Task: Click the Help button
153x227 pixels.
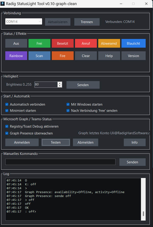Action: tap(109, 56)
